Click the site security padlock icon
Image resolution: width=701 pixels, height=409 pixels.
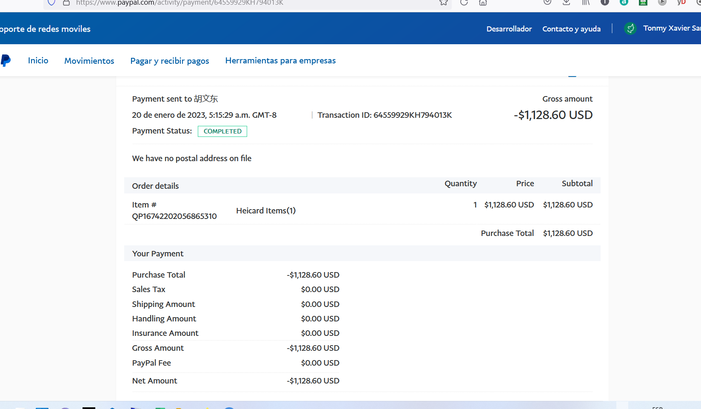[x=66, y=3]
